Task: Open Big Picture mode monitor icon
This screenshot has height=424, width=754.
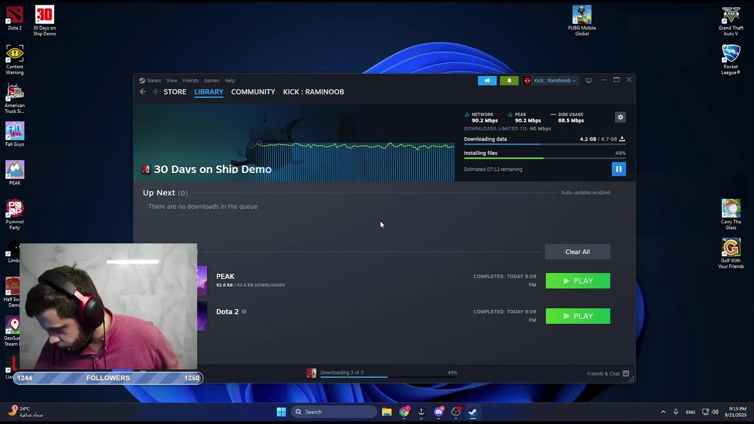Action: [x=588, y=81]
